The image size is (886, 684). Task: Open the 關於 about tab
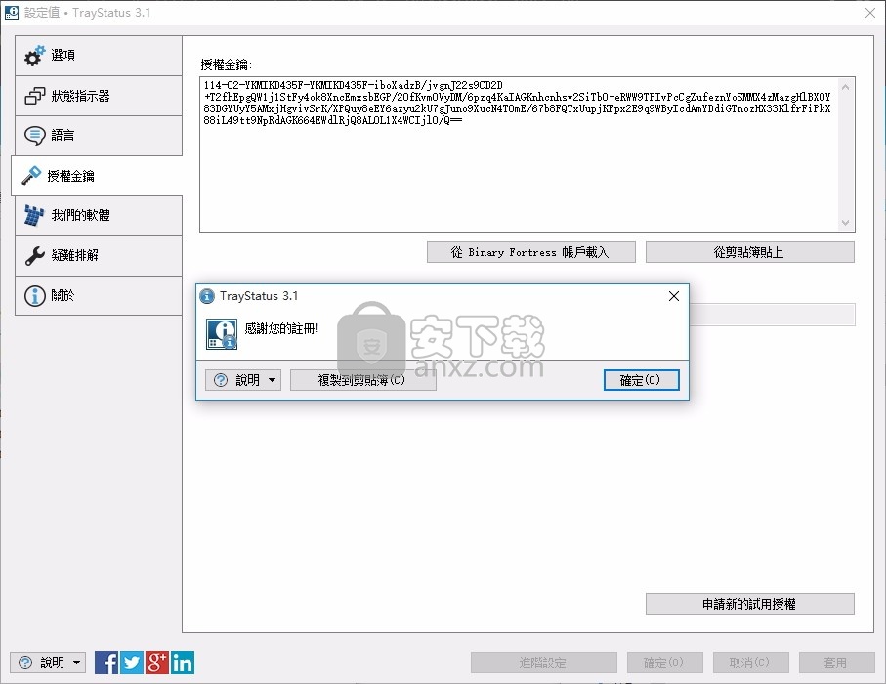[99, 295]
